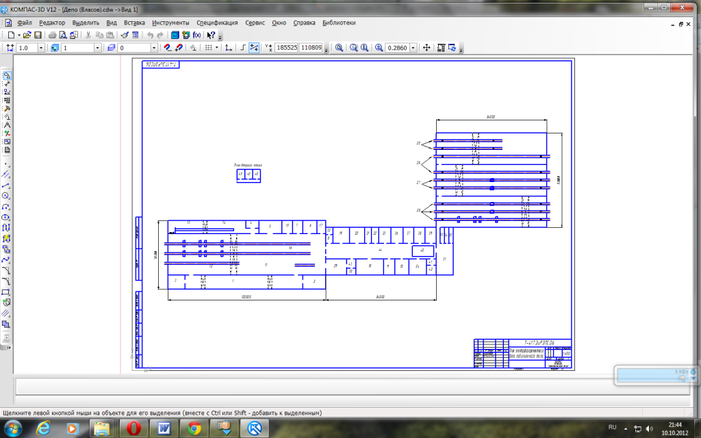Select the Geometry panel icon in the left toolbar
This screenshot has height=438, width=701.
coord(7,75)
